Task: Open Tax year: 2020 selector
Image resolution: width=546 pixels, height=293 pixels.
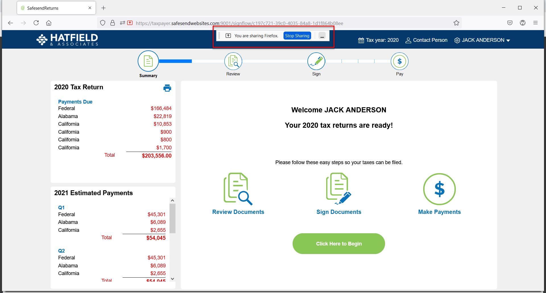Action: pyautogui.click(x=378, y=40)
